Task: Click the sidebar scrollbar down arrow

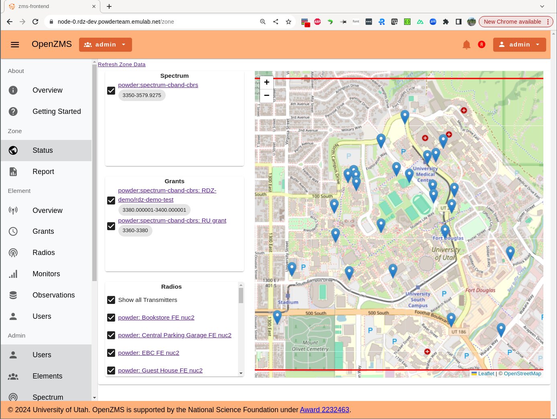Action: (94, 398)
